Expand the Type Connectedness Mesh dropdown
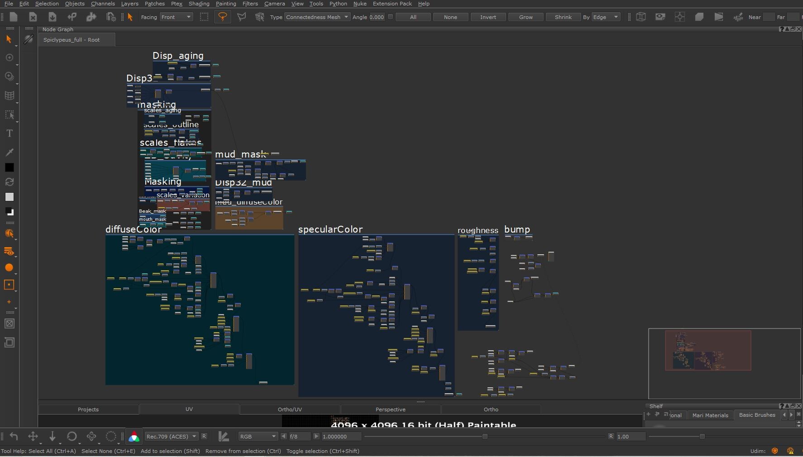Screen dimensions: 803x457 317,17
